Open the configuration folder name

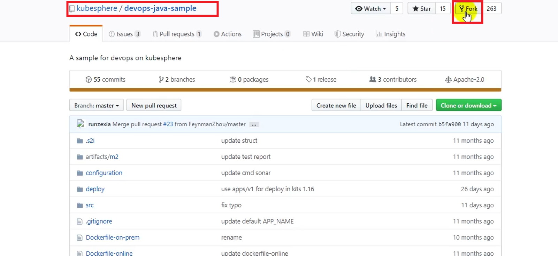[x=104, y=173]
